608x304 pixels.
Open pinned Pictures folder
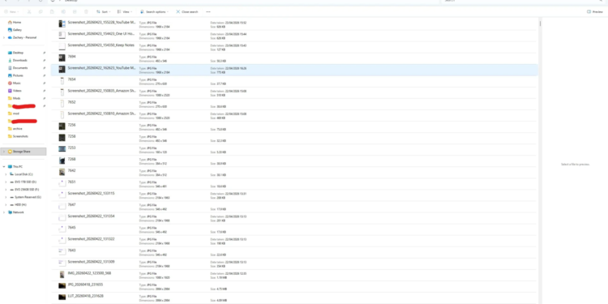16,75
